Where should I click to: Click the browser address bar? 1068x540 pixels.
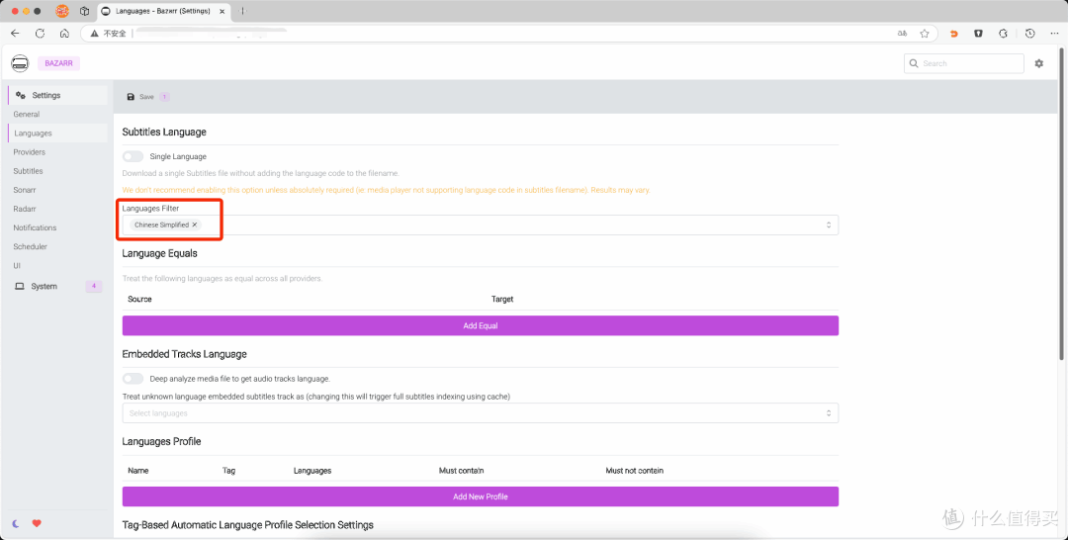click(x=509, y=34)
